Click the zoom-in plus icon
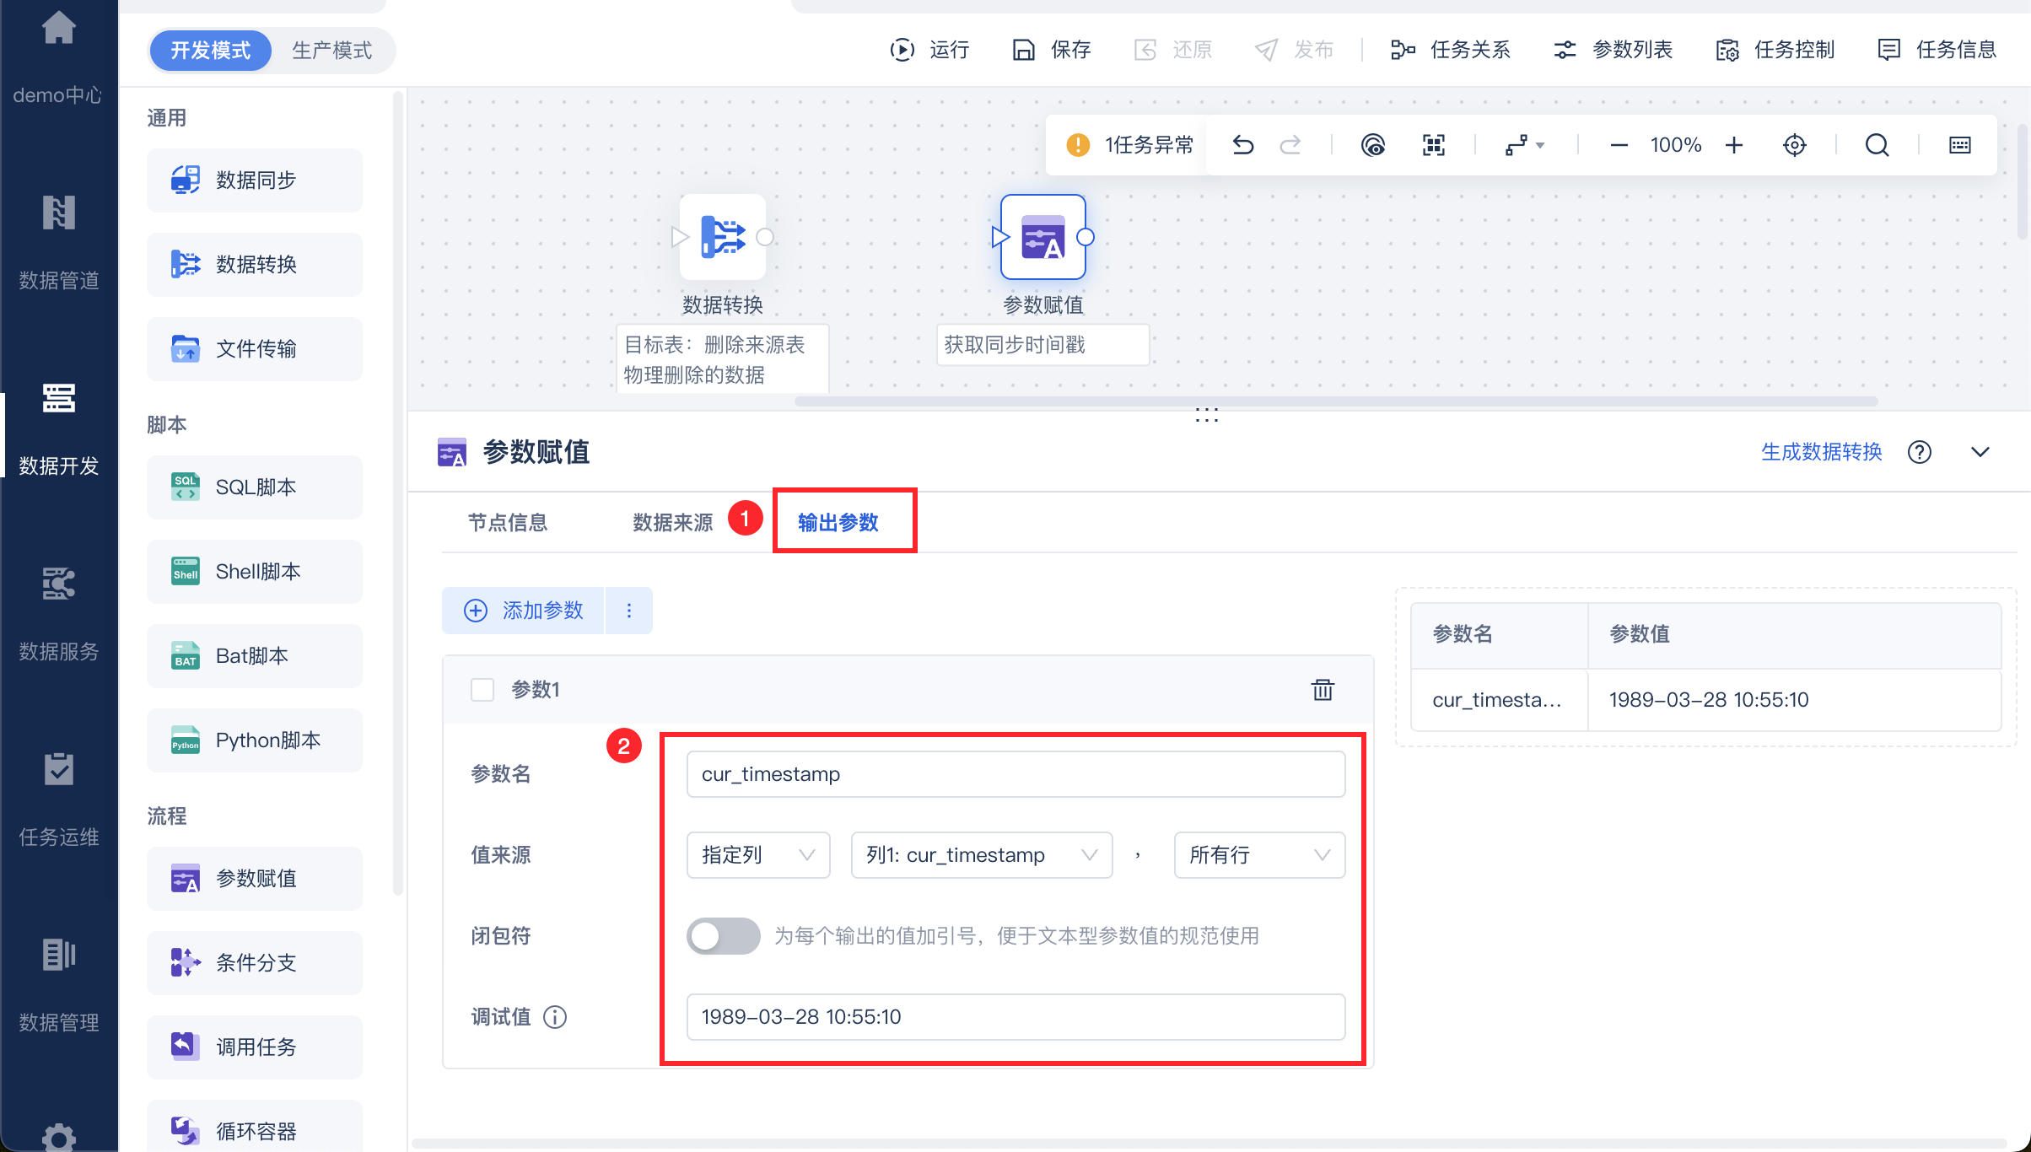 click(1734, 145)
